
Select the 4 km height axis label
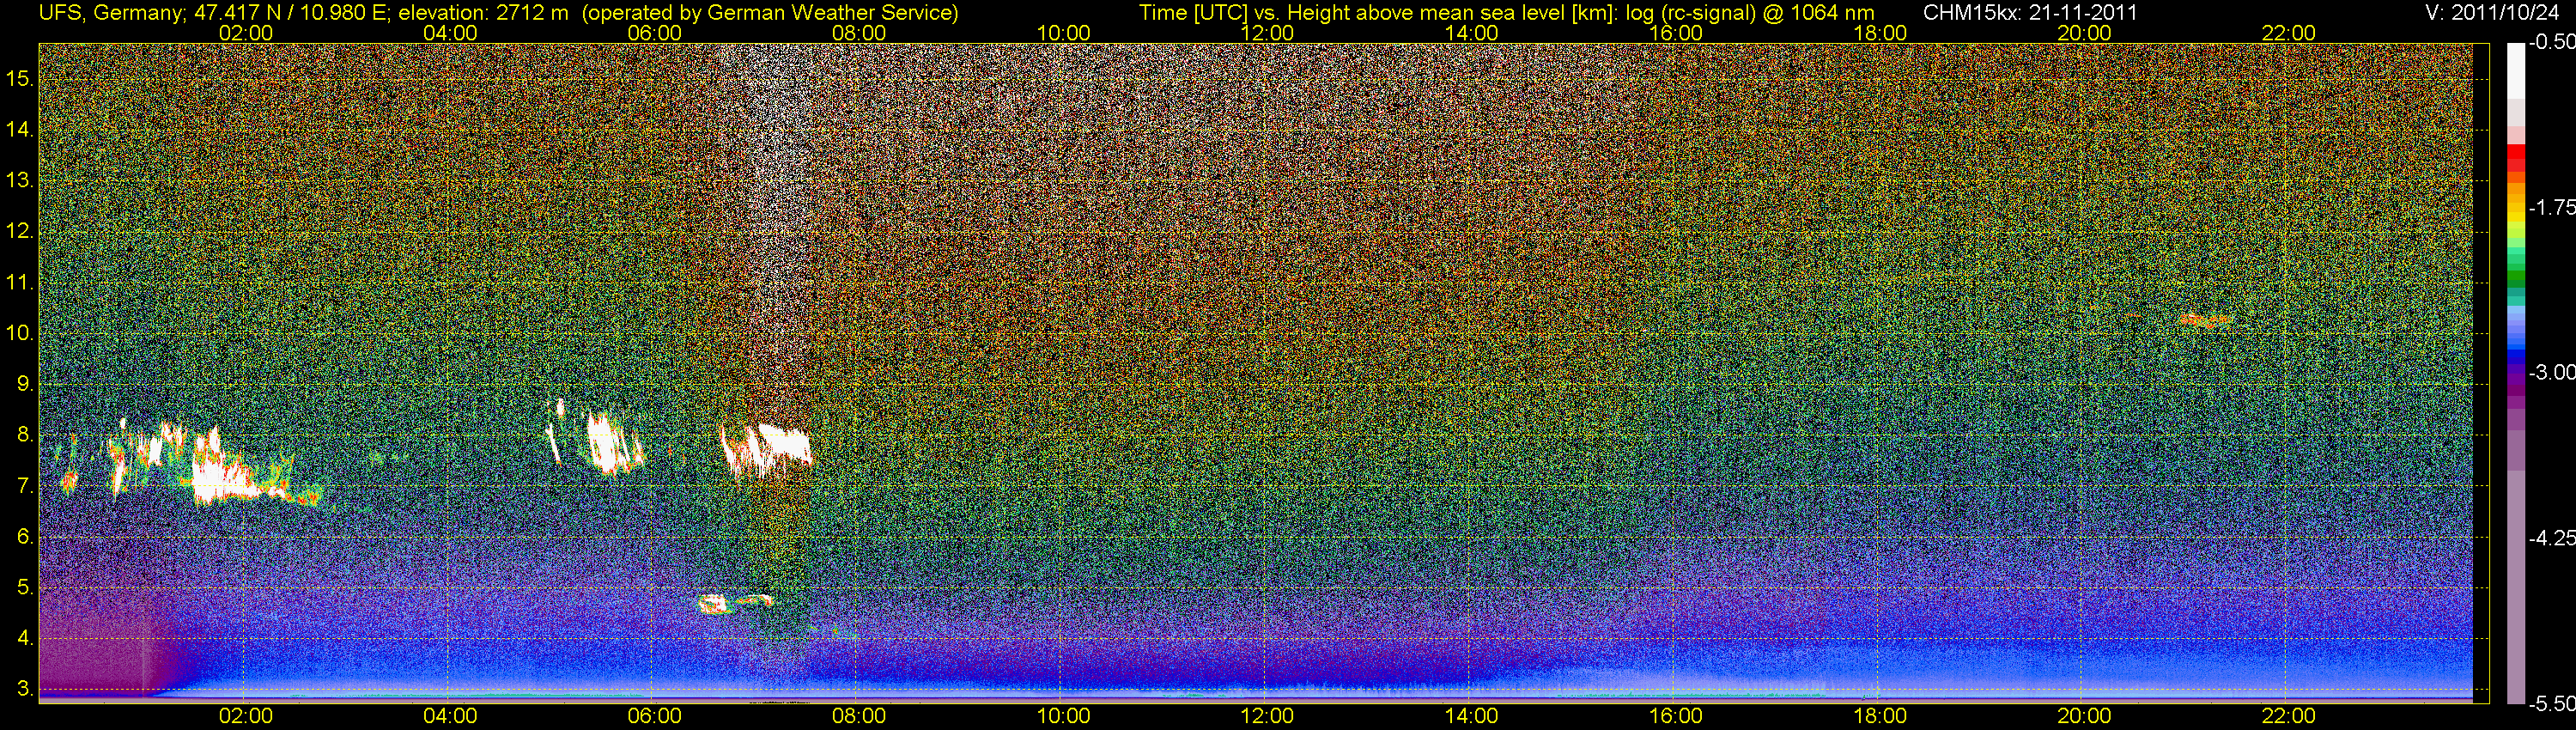(26, 637)
